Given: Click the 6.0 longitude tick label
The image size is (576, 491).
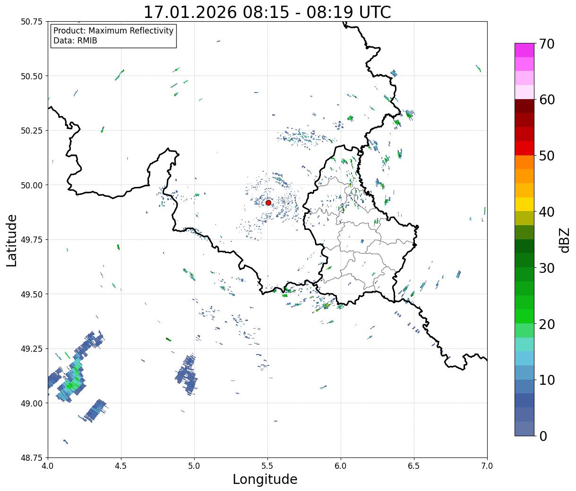Looking at the screenshot, I should (341, 466).
